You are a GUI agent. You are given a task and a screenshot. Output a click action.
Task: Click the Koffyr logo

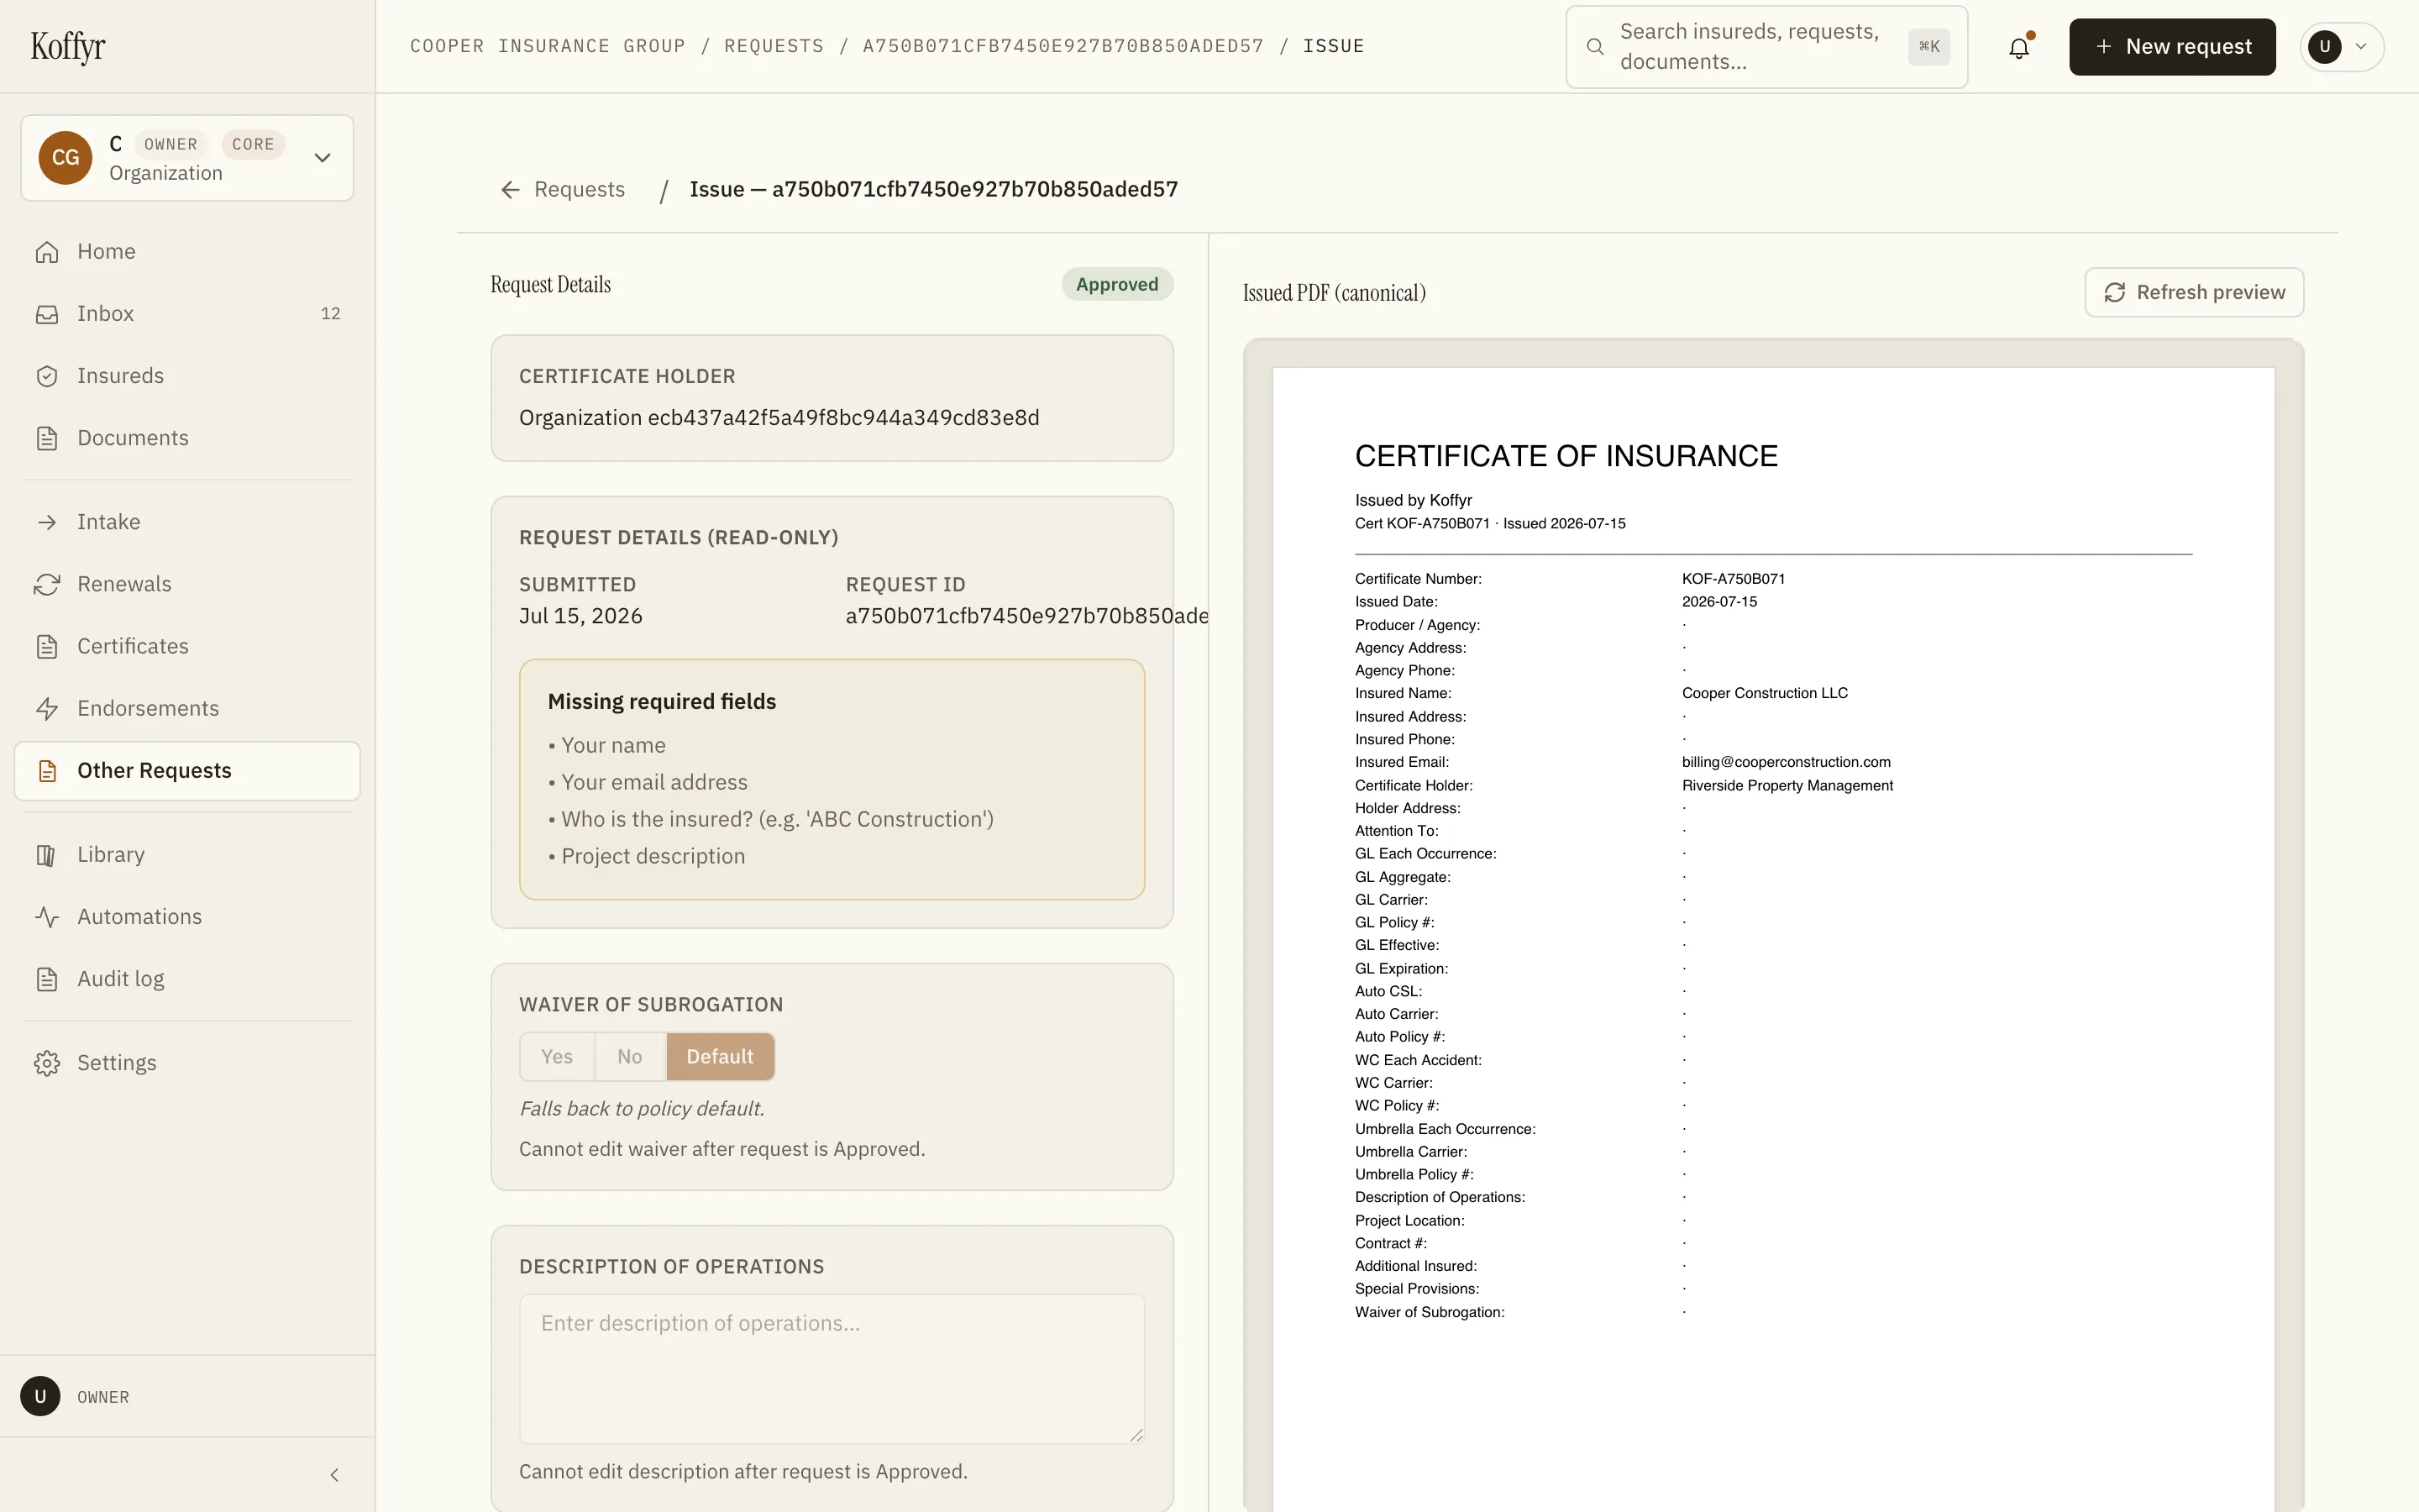pyautogui.click(x=67, y=46)
